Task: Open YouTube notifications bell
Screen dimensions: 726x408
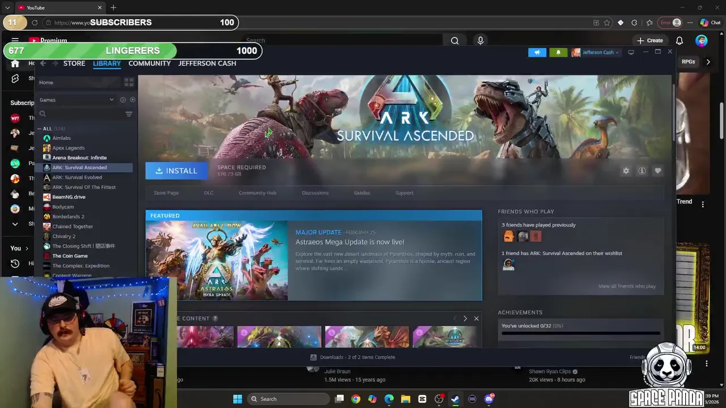Action: pos(679,41)
